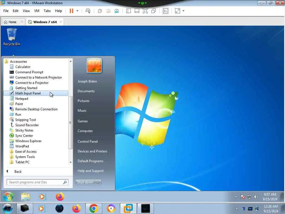Open the Recycle Bin desktop icon
Viewport: 285px width, 214px height.
click(x=12, y=37)
